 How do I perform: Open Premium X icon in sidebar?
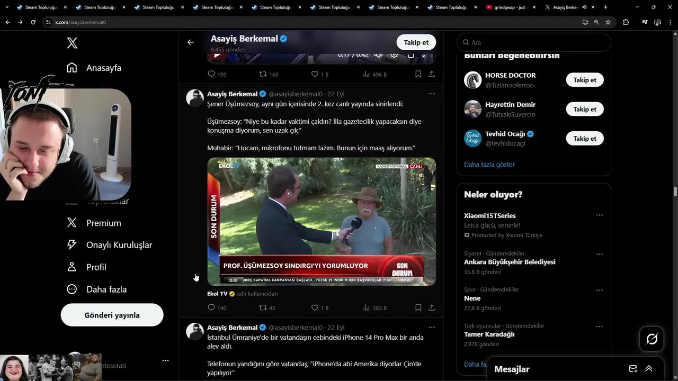coord(72,223)
